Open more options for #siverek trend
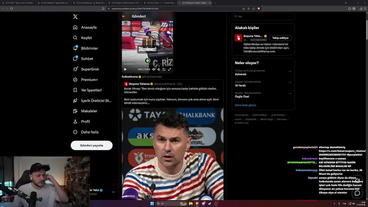Viewport: 368px width, 207px height. (290, 71)
